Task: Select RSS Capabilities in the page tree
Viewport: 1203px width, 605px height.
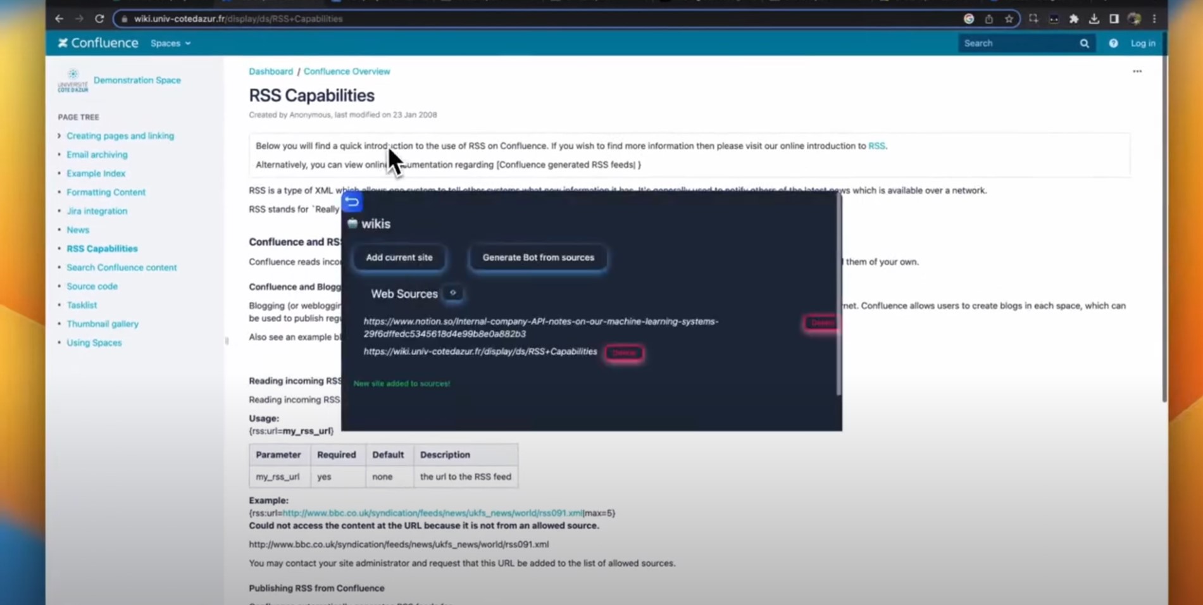Action: coord(102,249)
